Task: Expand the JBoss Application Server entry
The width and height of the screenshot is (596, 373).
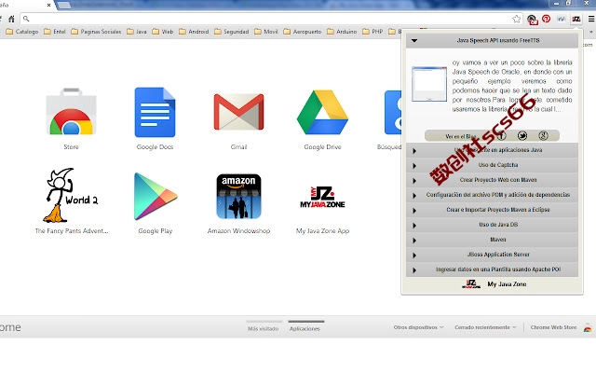Action: [492, 255]
